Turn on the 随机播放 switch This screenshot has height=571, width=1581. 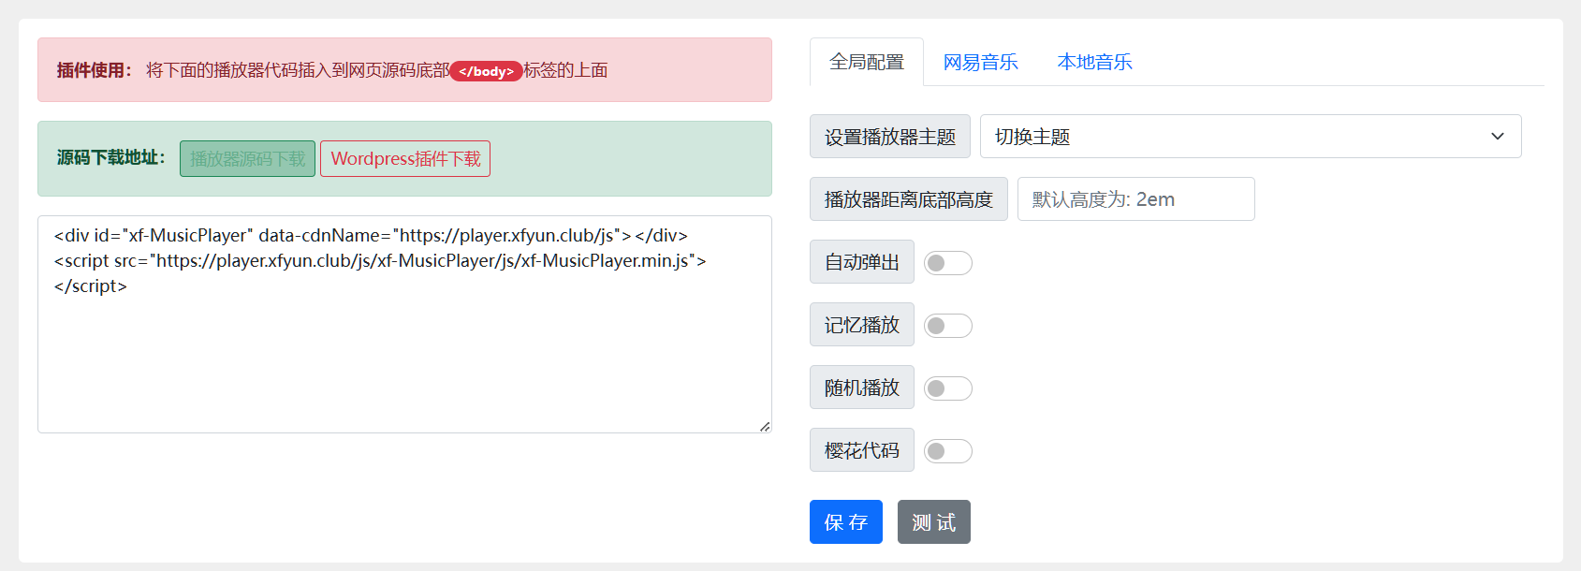(947, 388)
